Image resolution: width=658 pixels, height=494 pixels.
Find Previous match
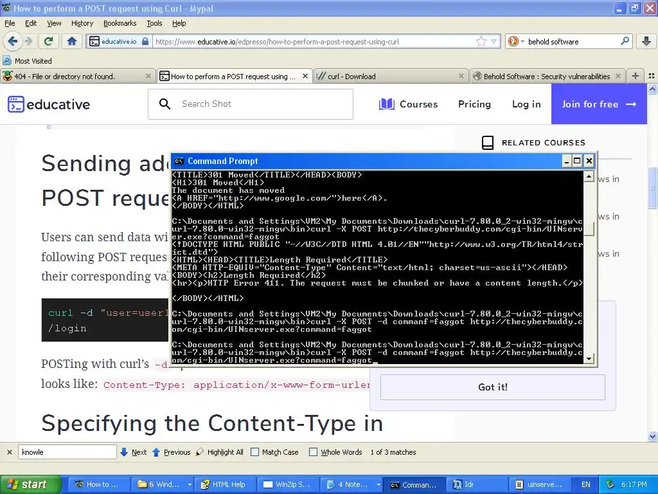pos(171,452)
